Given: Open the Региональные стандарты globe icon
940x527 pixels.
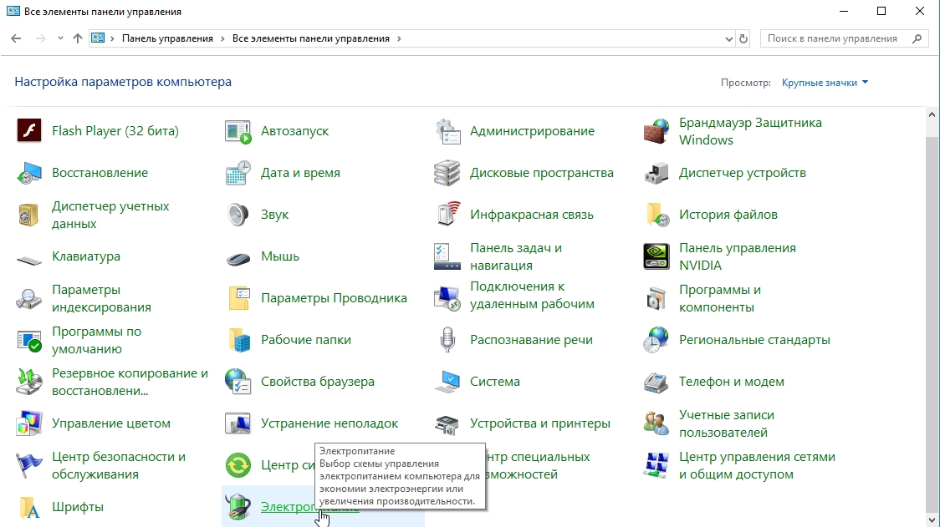Looking at the screenshot, I should click(656, 340).
